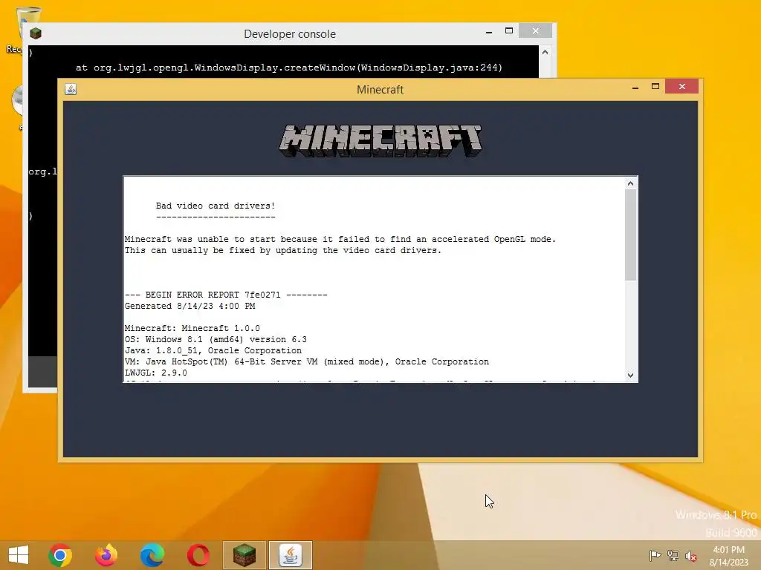Click up arrow of error report scrollbar
Screen dimensions: 761x570
(x=630, y=183)
